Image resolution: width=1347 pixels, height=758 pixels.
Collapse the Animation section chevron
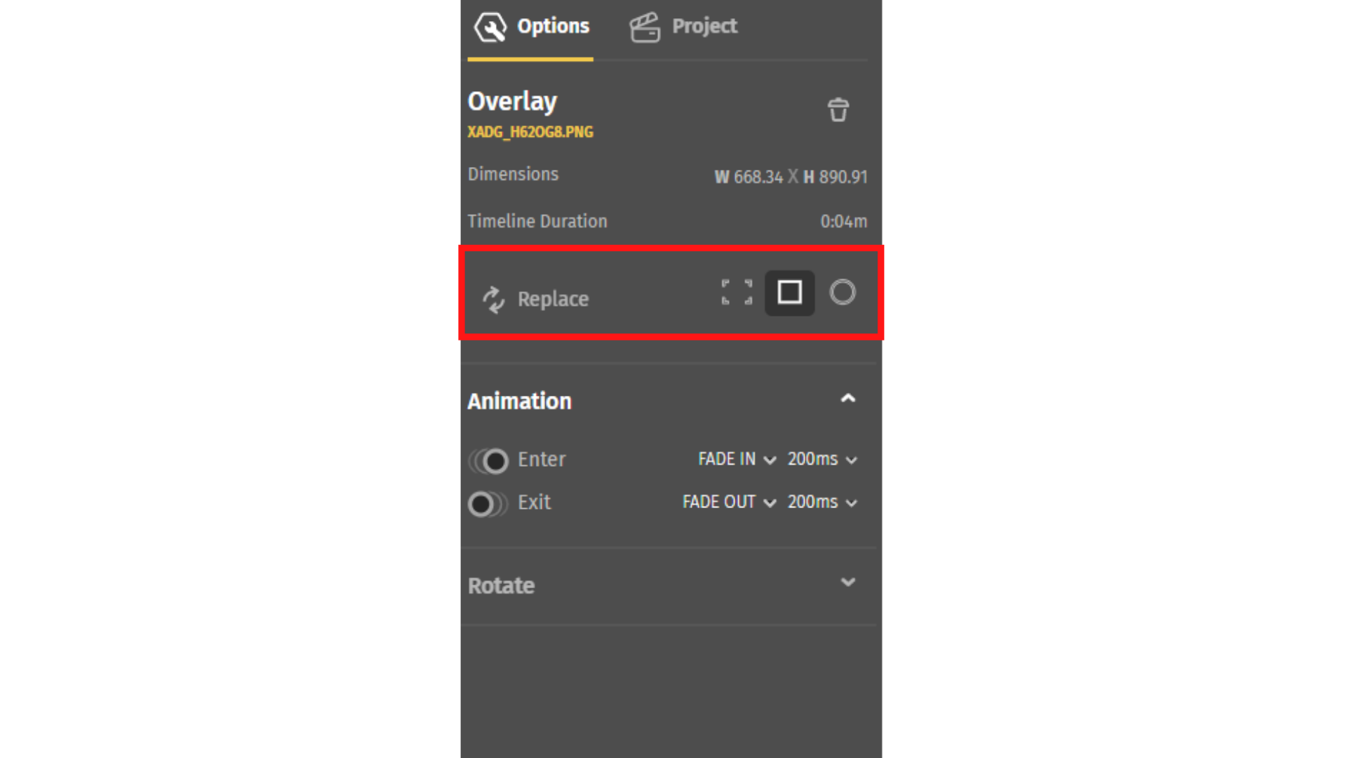click(848, 399)
